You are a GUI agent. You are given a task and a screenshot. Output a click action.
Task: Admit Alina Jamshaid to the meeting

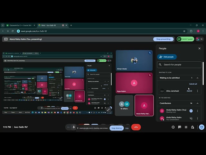[189, 91]
